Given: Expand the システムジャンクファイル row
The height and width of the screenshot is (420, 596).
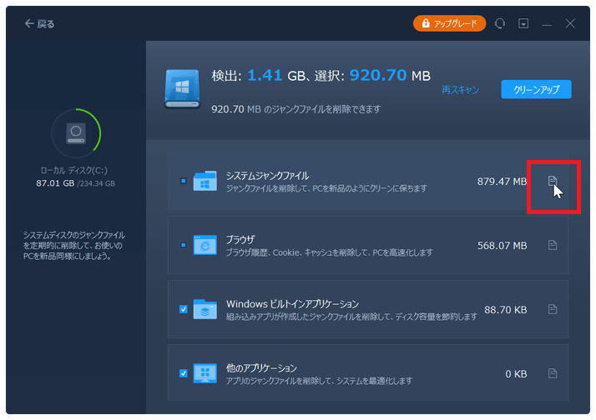Looking at the screenshot, I should click(351, 181).
